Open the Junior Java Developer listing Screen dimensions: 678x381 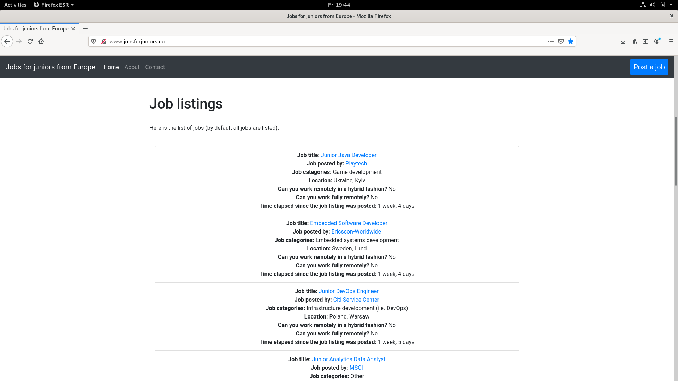tap(349, 155)
